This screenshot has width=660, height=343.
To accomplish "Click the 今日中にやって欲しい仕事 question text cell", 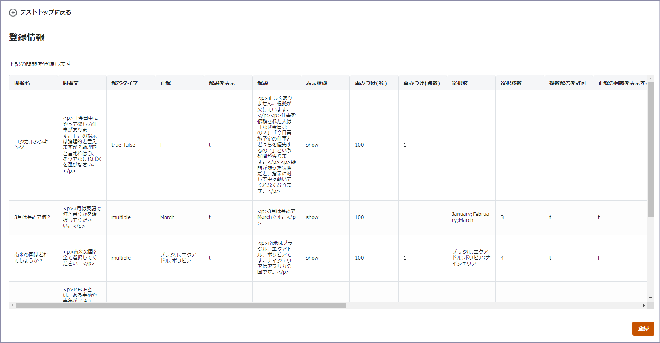I will tap(82, 145).
